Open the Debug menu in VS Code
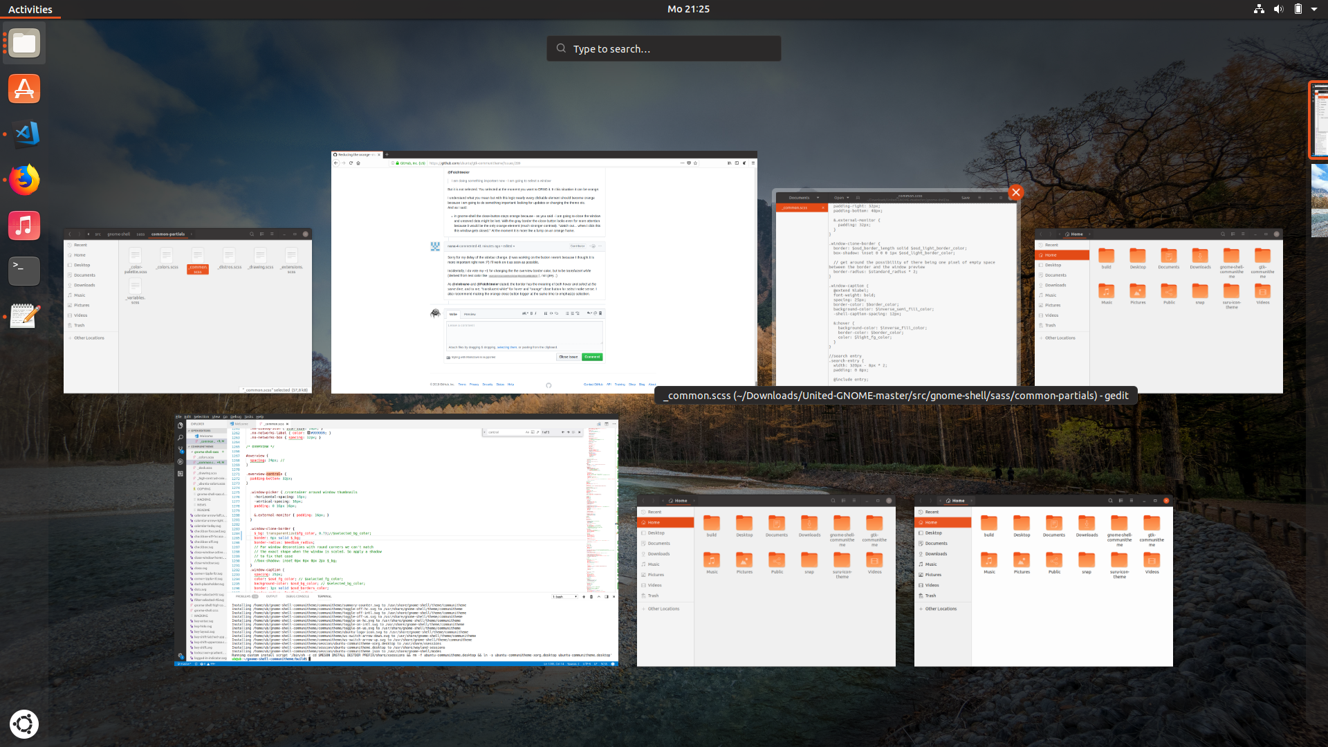This screenshot has height=747, width=1328. click(235, 416)
